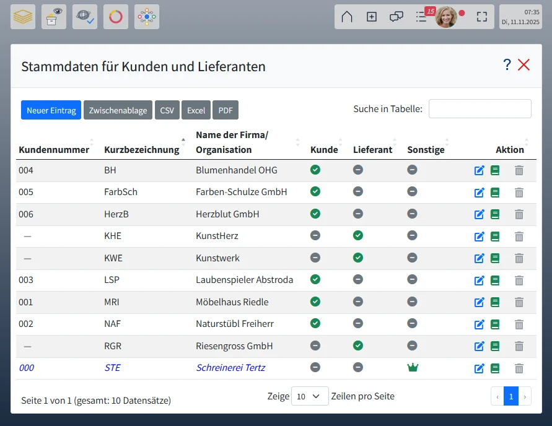This screenshot has width=552, height=426.
Task: Toggle Lieferant status for Kunstwerk
Action: pos(358,258)
